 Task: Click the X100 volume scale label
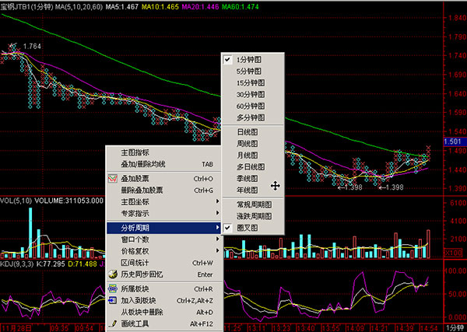(453, 253)
